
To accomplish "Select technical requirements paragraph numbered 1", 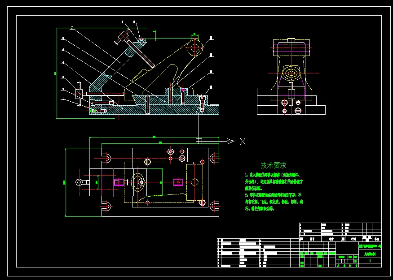I will point(274,181).
